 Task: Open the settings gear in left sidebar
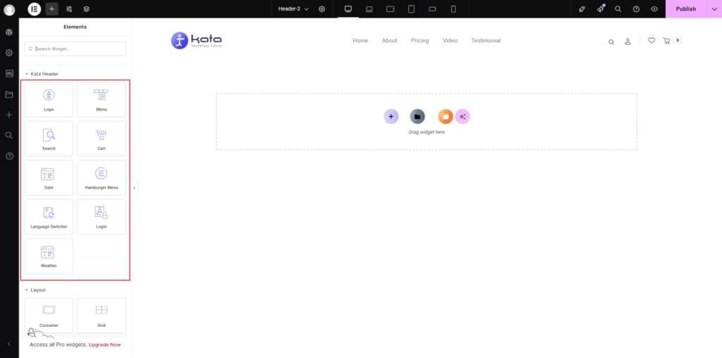8,53
